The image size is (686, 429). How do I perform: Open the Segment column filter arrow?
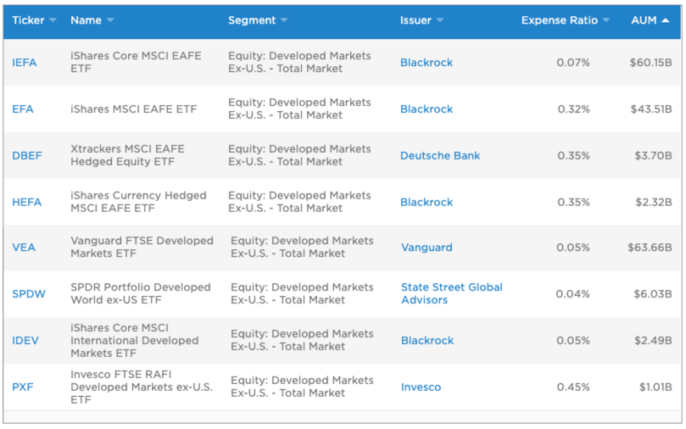(x=284, y=20)
